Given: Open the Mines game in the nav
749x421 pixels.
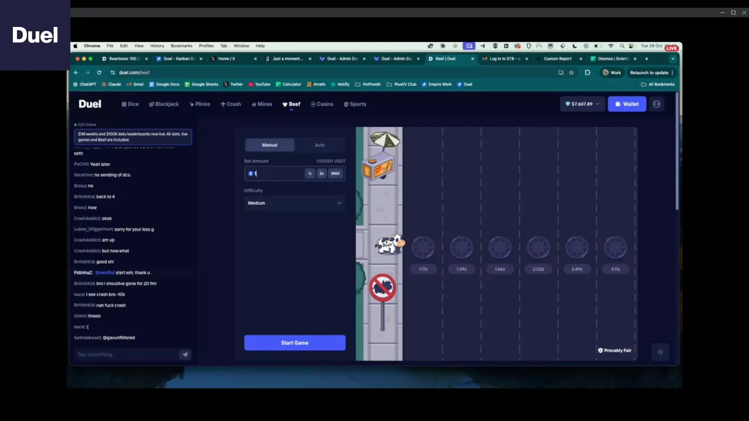Looking at the screenshot, I should [x=262, y=104].
